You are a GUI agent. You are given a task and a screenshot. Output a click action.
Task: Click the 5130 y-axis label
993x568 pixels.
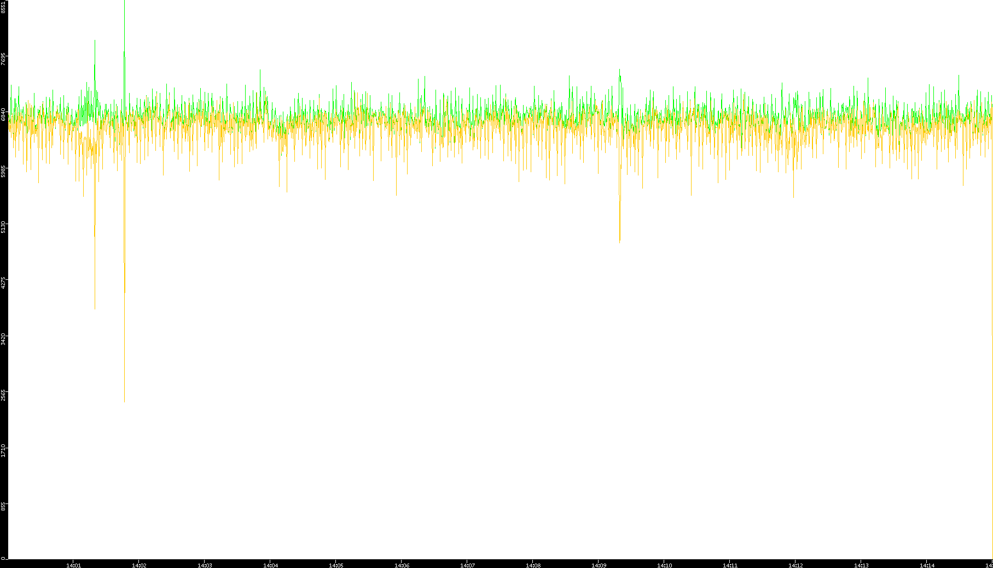coord(4,227)
